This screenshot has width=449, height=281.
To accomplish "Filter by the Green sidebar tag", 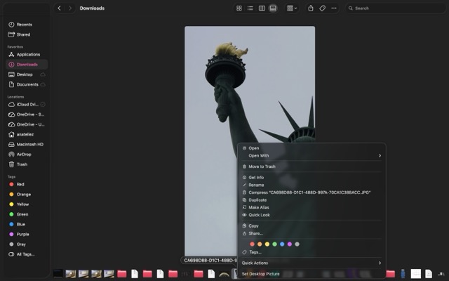I will coord(27,214).
